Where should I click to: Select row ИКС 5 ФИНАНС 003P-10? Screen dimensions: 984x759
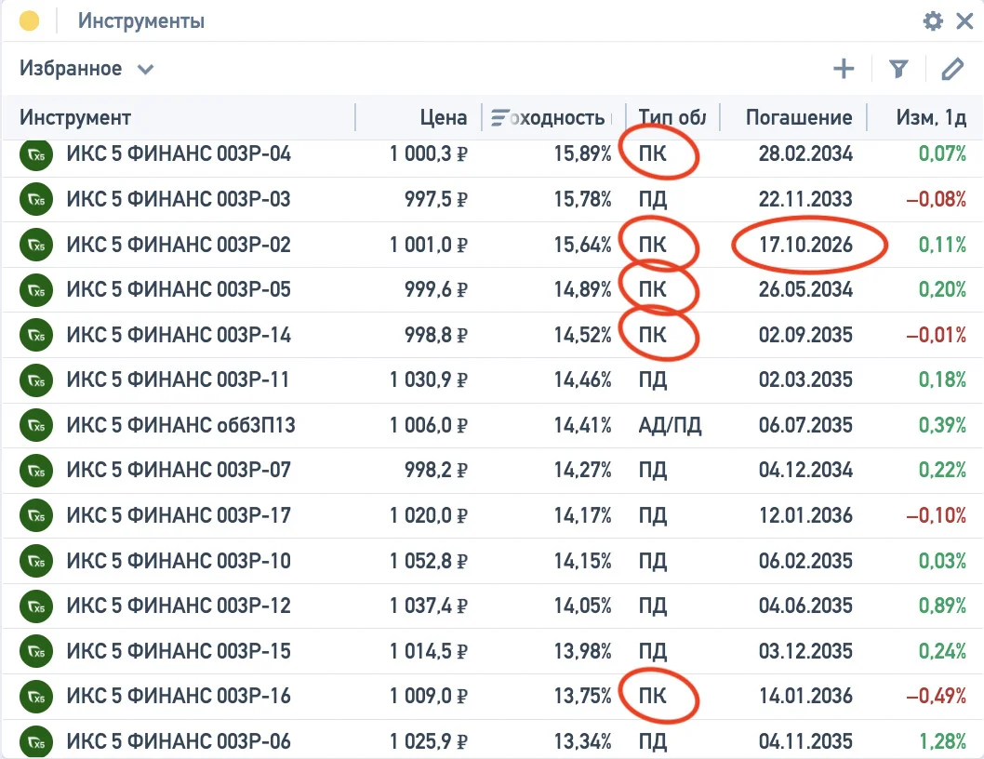point(492,561)
